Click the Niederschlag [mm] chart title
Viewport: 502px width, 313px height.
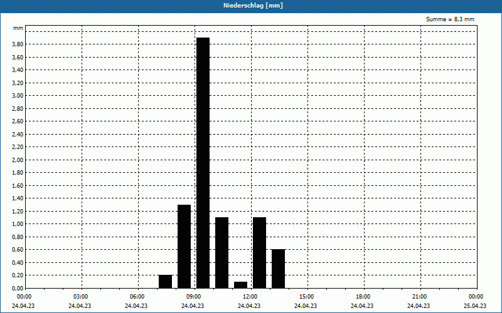pos(253,6)
